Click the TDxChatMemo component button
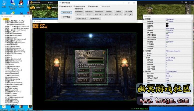This screenshot has width=194, height=111. point(99,15)
